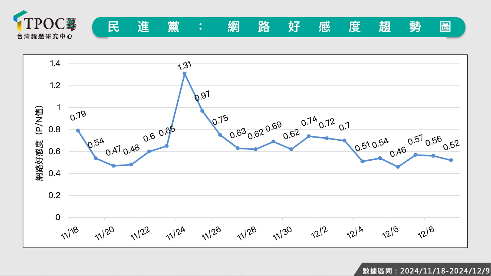Select the lowest data point labeled 0.46
This screenshot has height=276, width=491.
click(398, 167)
